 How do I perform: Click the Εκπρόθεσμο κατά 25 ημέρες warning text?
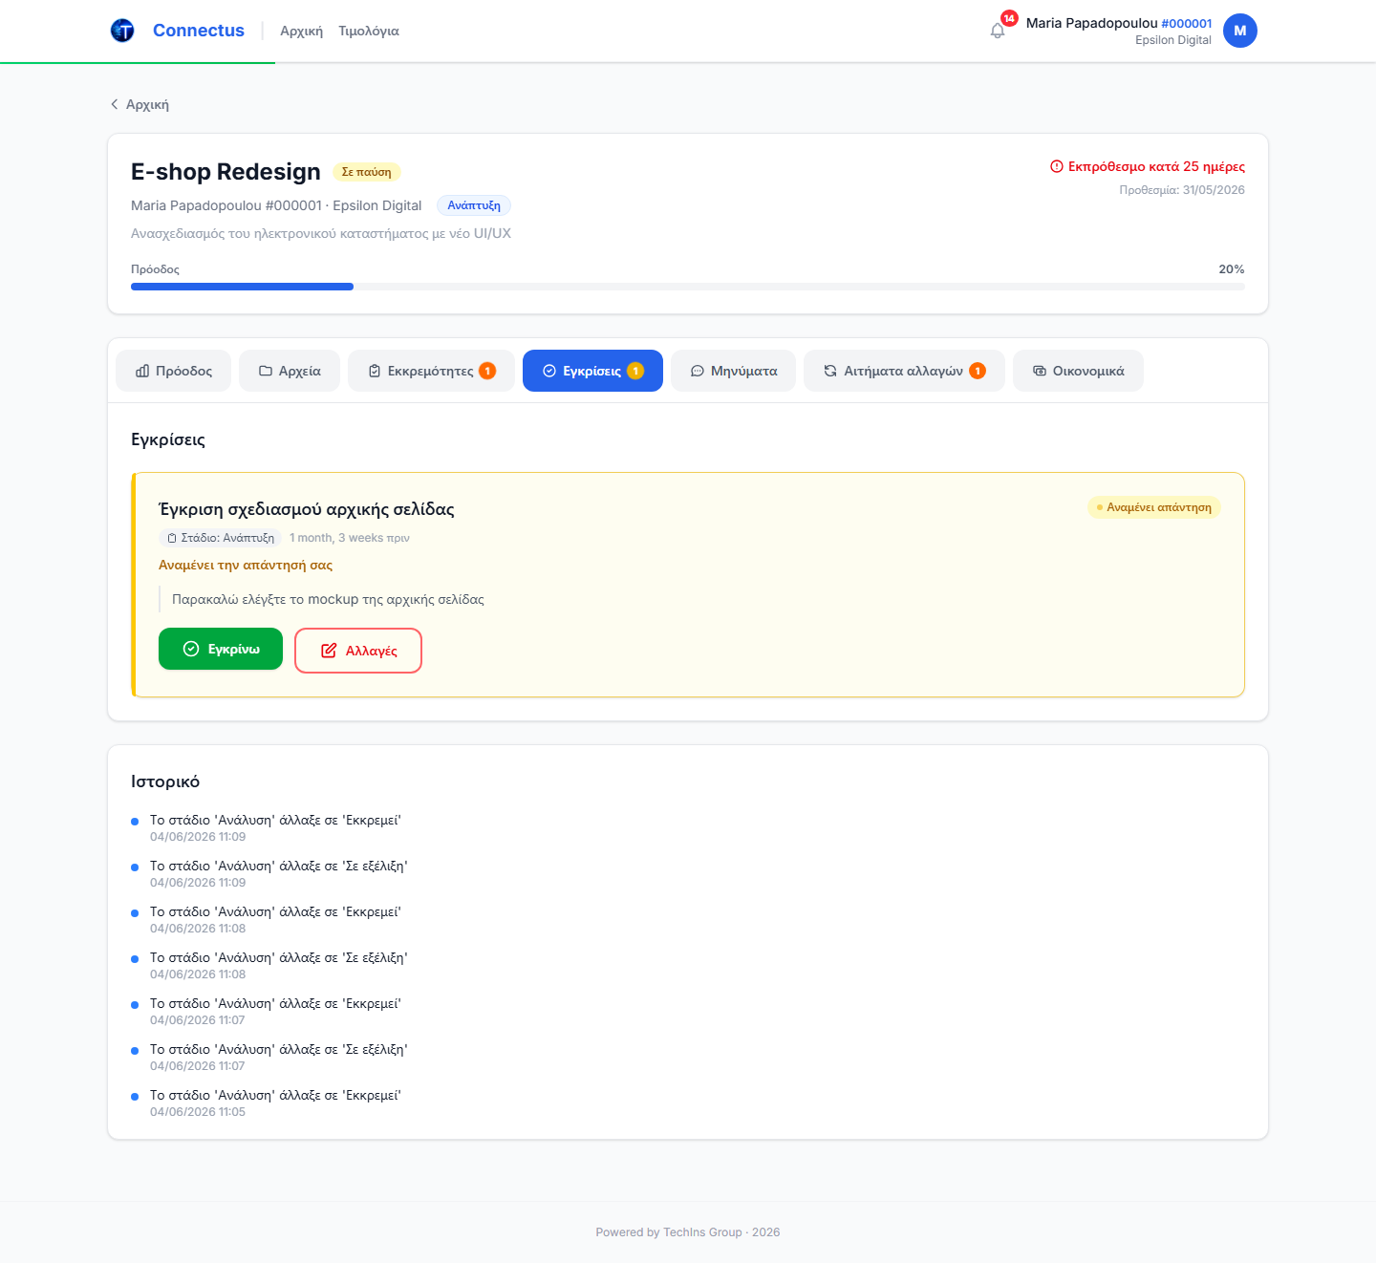click(1156, 166)
